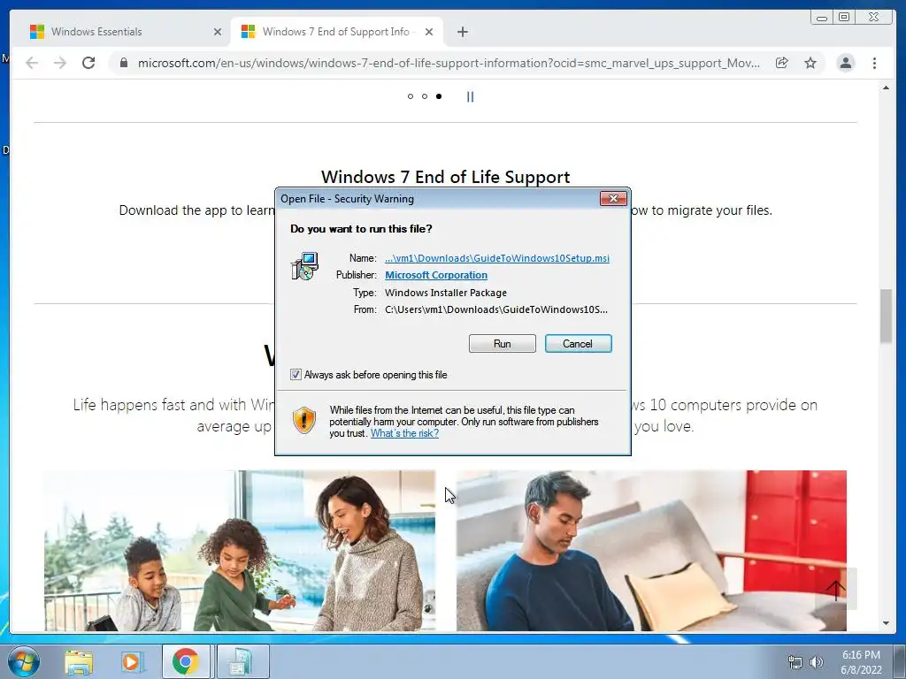View site security lock information
Viewport: 906px width, 679px height.
[x=123, y=63]
